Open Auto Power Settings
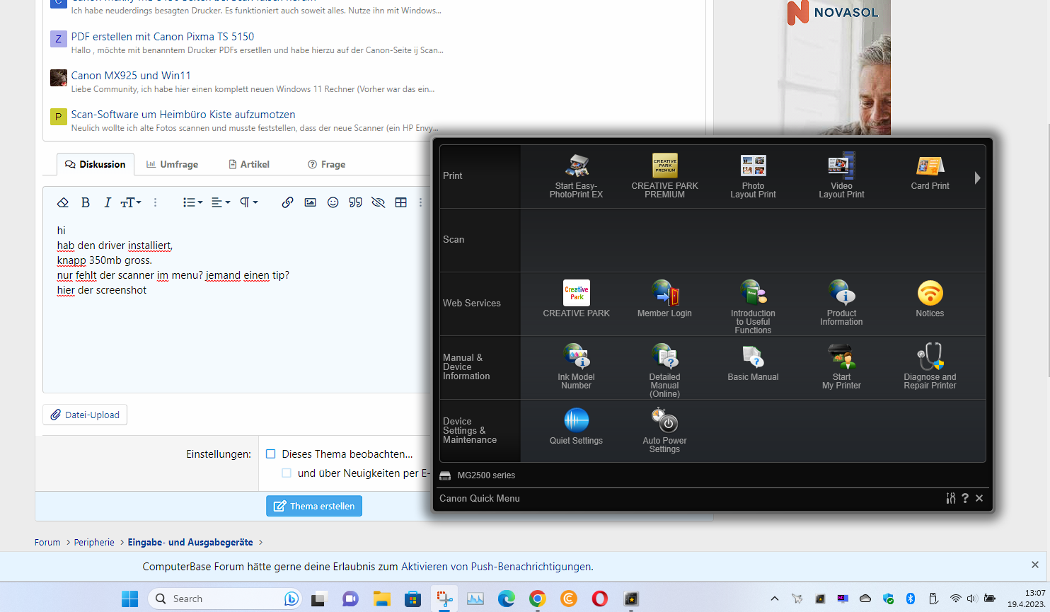Viewport: 1050px width, 612px height. click(x=664, y=430)
